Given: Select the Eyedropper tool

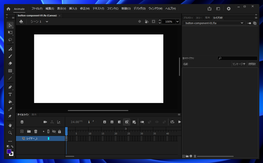Looking at the screenshot, I should pos(10,109).
